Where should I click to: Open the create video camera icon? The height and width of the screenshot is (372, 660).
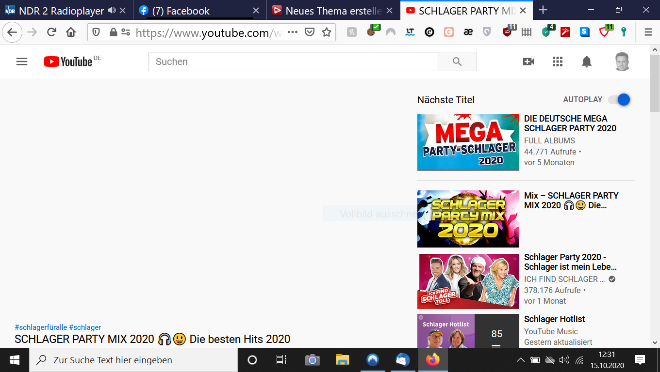528,62
